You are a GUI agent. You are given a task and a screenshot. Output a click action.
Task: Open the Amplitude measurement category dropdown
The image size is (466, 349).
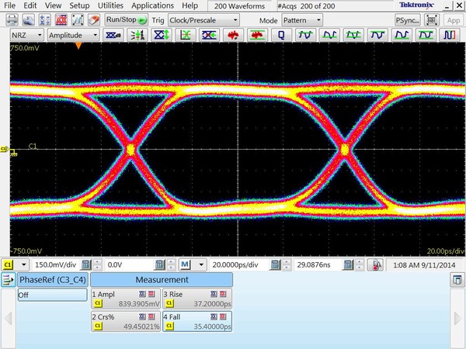72,35
